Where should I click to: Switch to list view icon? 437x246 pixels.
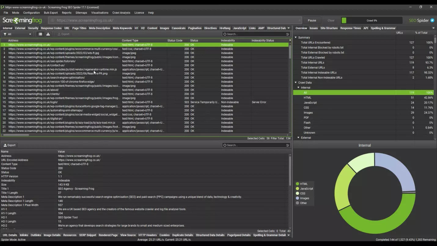[40, 34]
